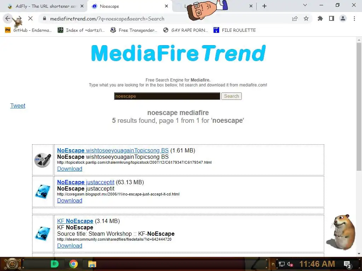The image size is (362, 271).
Task: Go back to the previous page
Action: click(x=8, y=18)
